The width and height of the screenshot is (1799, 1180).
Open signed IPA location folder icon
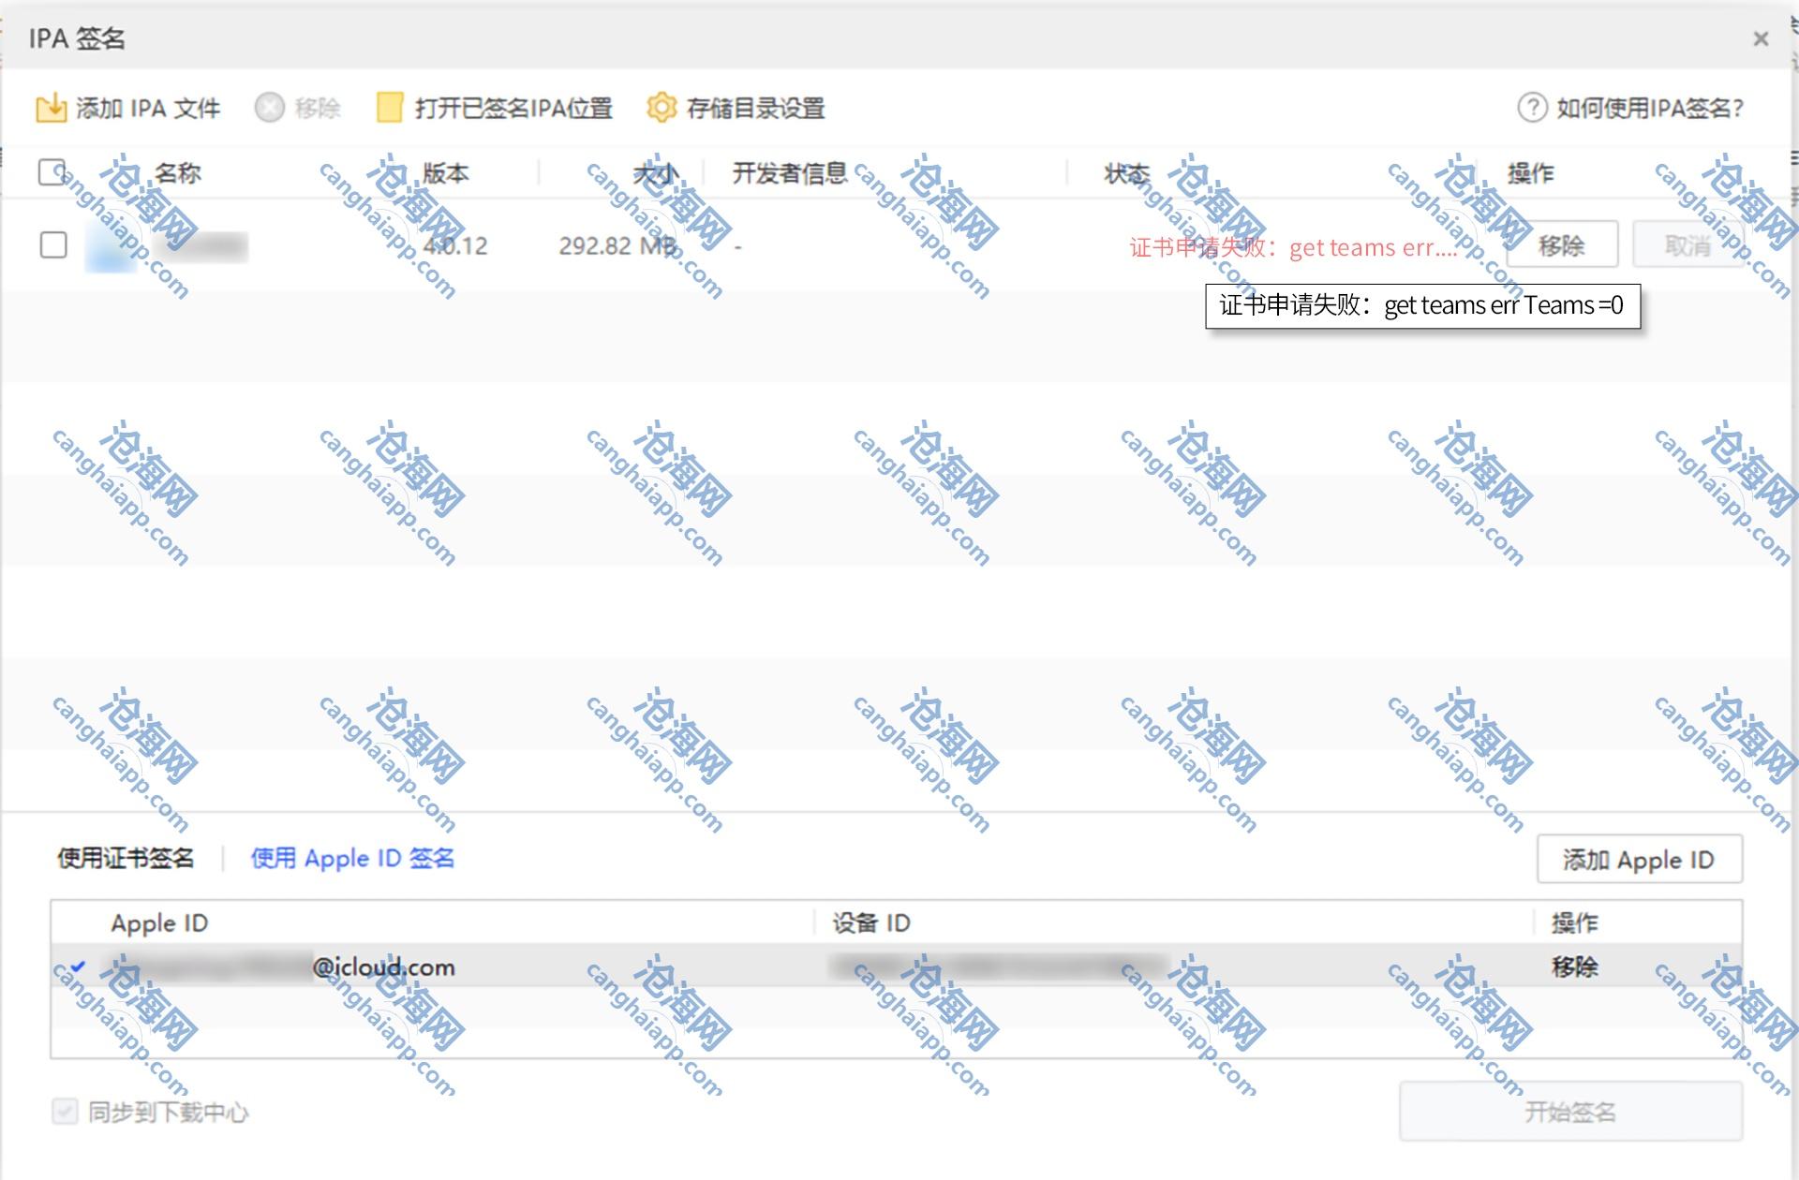pyautogui.click(x=389, y=108)
